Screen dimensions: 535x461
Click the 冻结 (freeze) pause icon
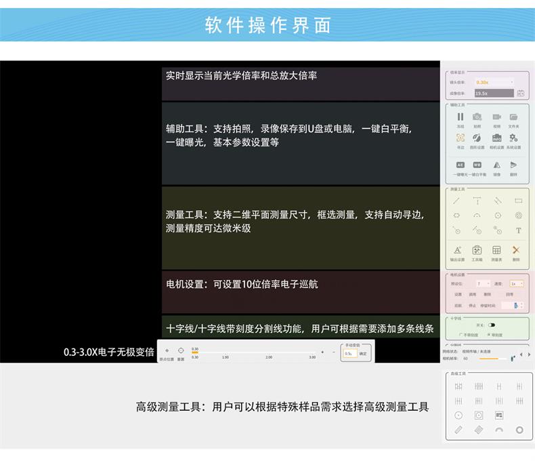tap(461, 118)
